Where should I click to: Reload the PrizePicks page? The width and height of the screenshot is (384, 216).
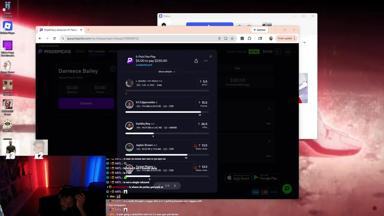click(54, 38)
